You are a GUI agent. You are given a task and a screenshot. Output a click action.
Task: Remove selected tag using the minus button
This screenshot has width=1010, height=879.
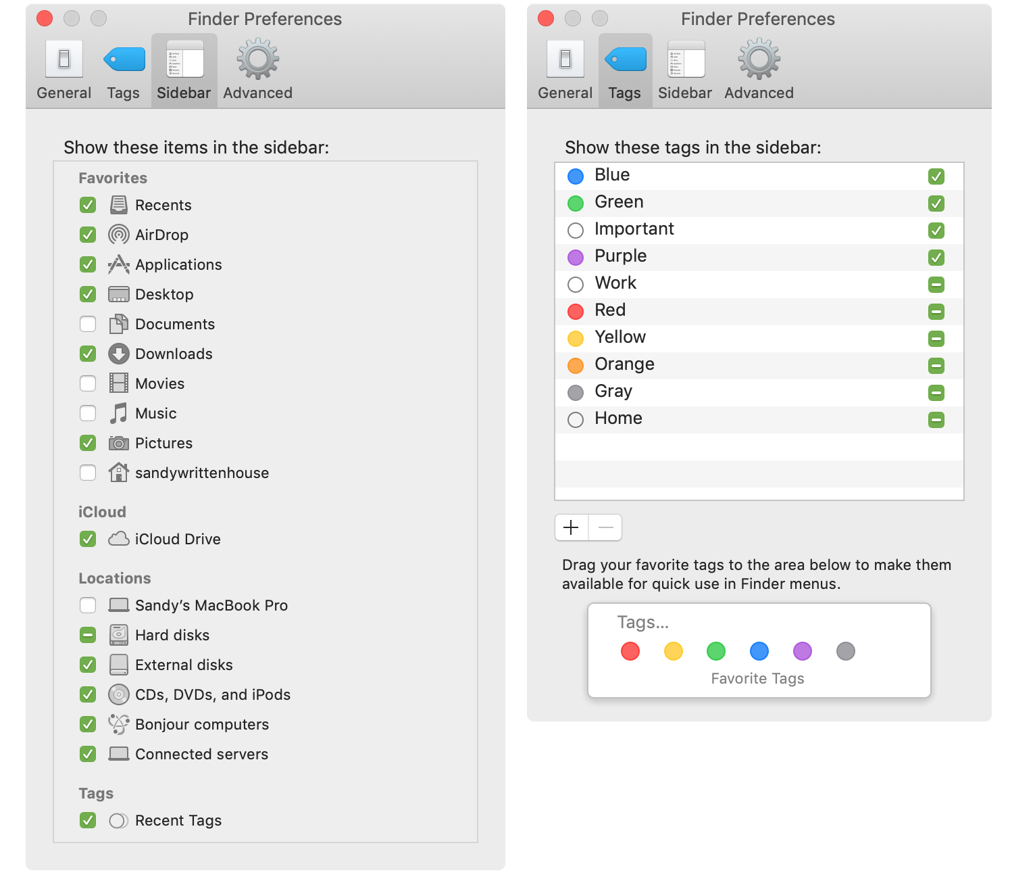pos(605,527)
